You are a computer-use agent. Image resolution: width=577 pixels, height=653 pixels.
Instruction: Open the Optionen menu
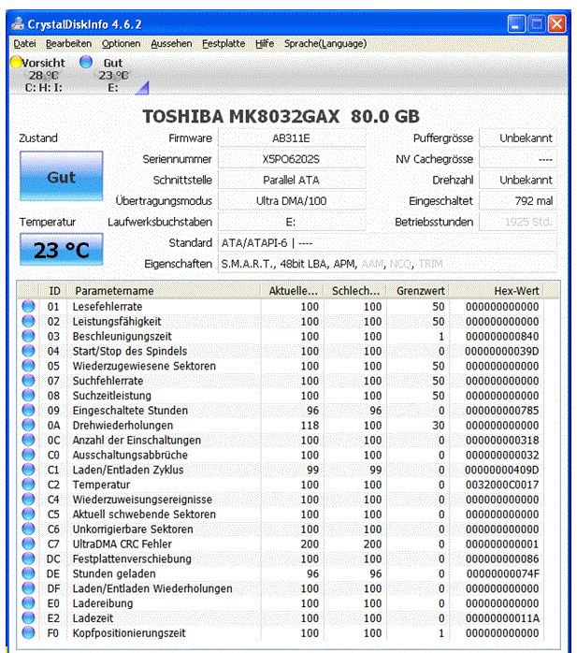122,44
